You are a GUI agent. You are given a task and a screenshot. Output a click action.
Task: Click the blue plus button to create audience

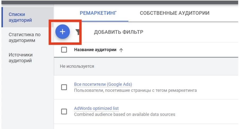pos(62,32)
